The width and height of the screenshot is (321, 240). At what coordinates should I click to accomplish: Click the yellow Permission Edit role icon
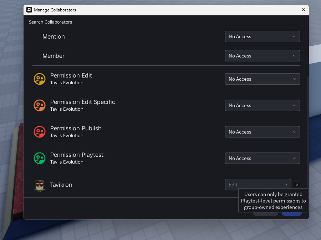(40, 79)
